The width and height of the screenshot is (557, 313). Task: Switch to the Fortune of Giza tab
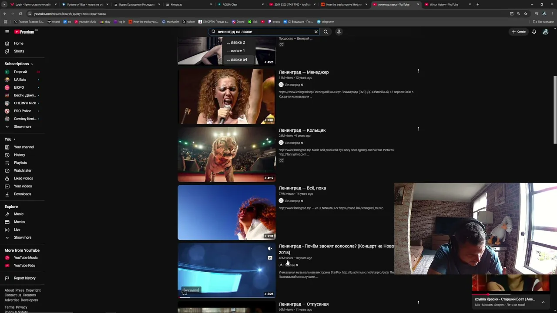click(85, 4)
